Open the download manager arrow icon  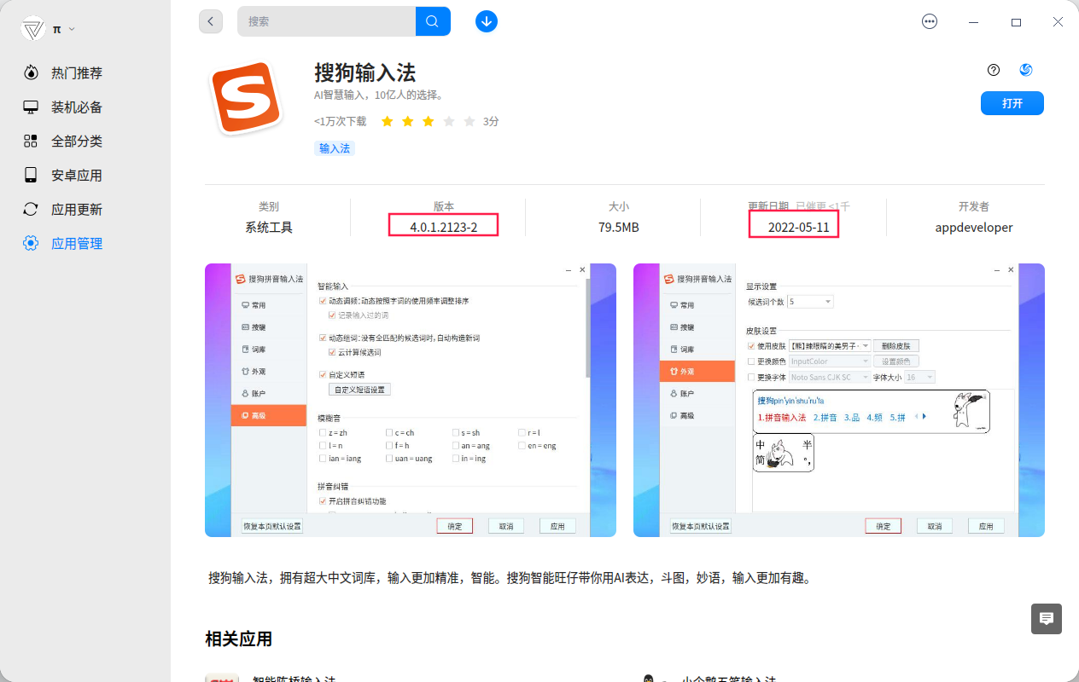[x=486, y=21]
